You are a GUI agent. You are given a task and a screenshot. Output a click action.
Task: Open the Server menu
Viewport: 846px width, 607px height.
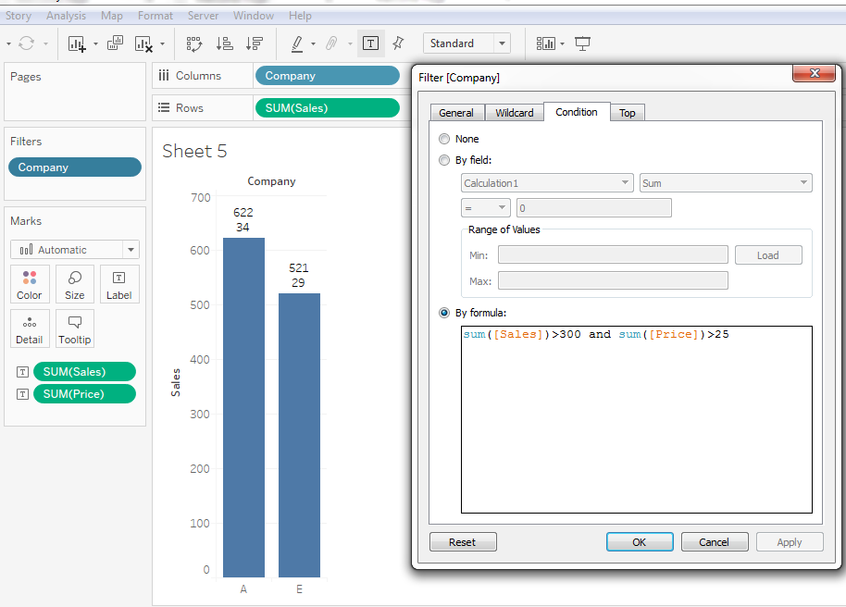point(203,16)
